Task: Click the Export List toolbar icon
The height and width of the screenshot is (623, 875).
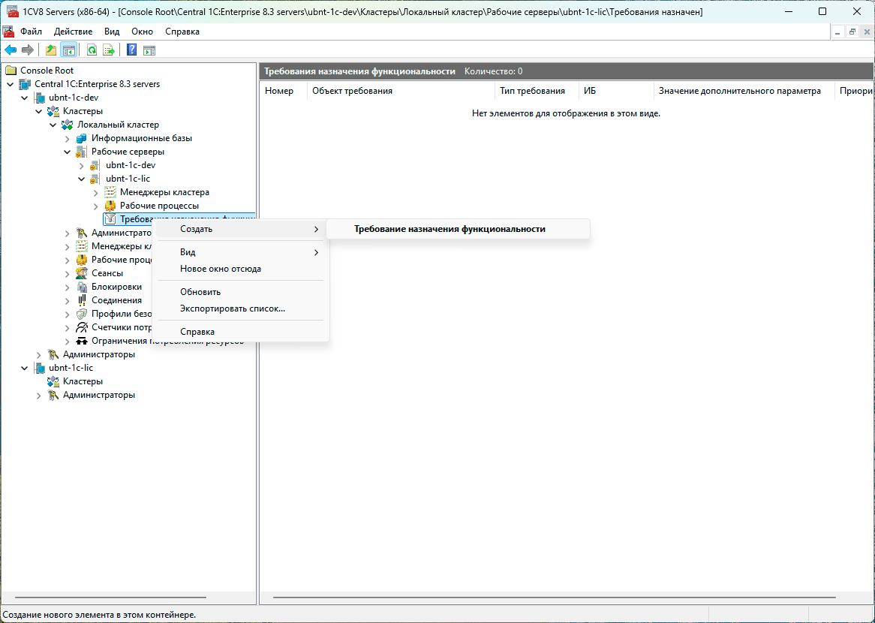Action: coord(109,50)
